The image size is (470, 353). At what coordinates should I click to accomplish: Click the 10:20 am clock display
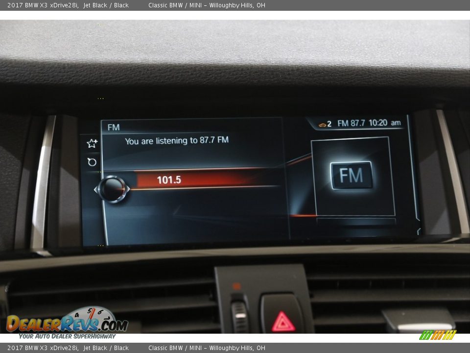[385, 123]
